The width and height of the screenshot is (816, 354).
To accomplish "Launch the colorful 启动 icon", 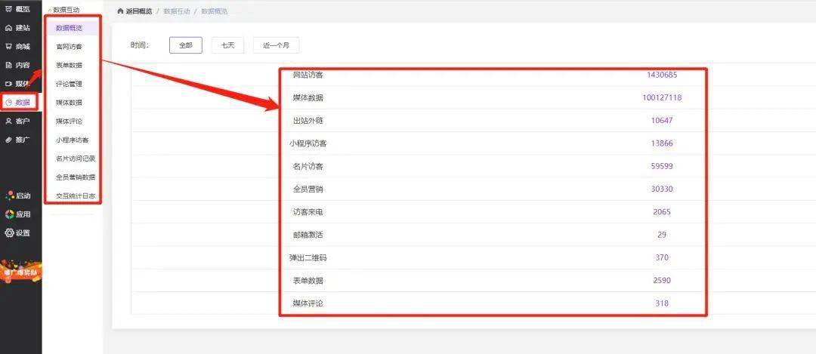I will tap(9, 195).
